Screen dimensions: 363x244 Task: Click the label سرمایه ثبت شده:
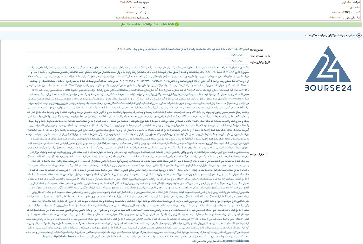coord(141,2)
